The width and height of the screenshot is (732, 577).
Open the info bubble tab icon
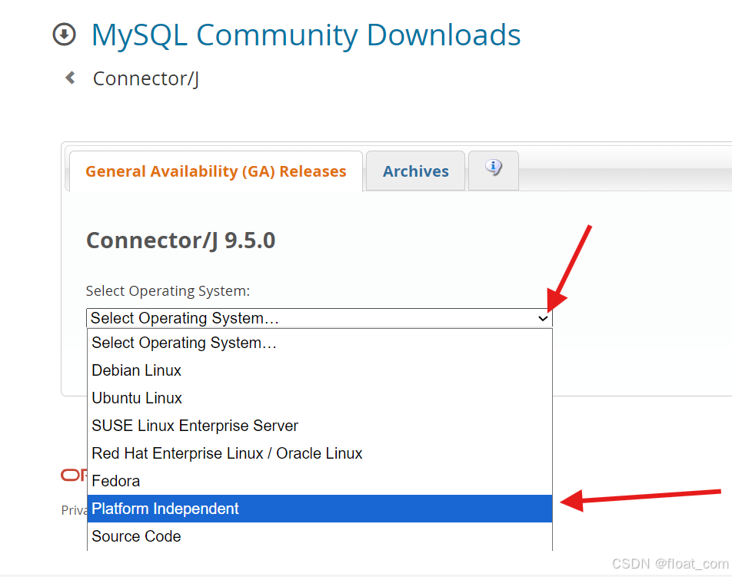pos(494,171)
